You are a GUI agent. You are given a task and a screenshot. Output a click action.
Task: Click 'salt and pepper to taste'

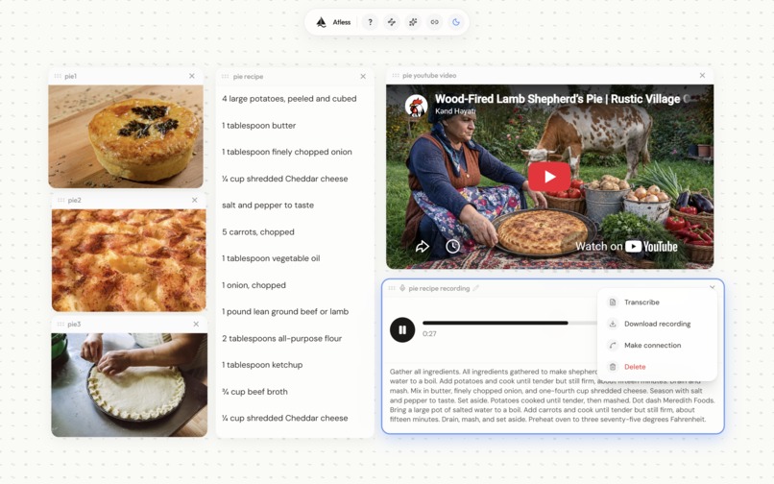point(268,205)
